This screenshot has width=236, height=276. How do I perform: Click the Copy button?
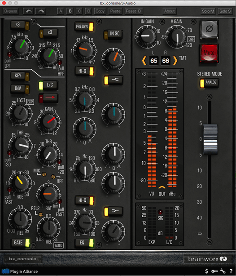[x=100, y=11]
